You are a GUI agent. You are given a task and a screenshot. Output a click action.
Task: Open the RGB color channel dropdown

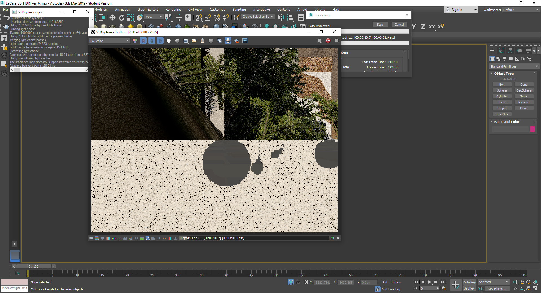(109, 41)
